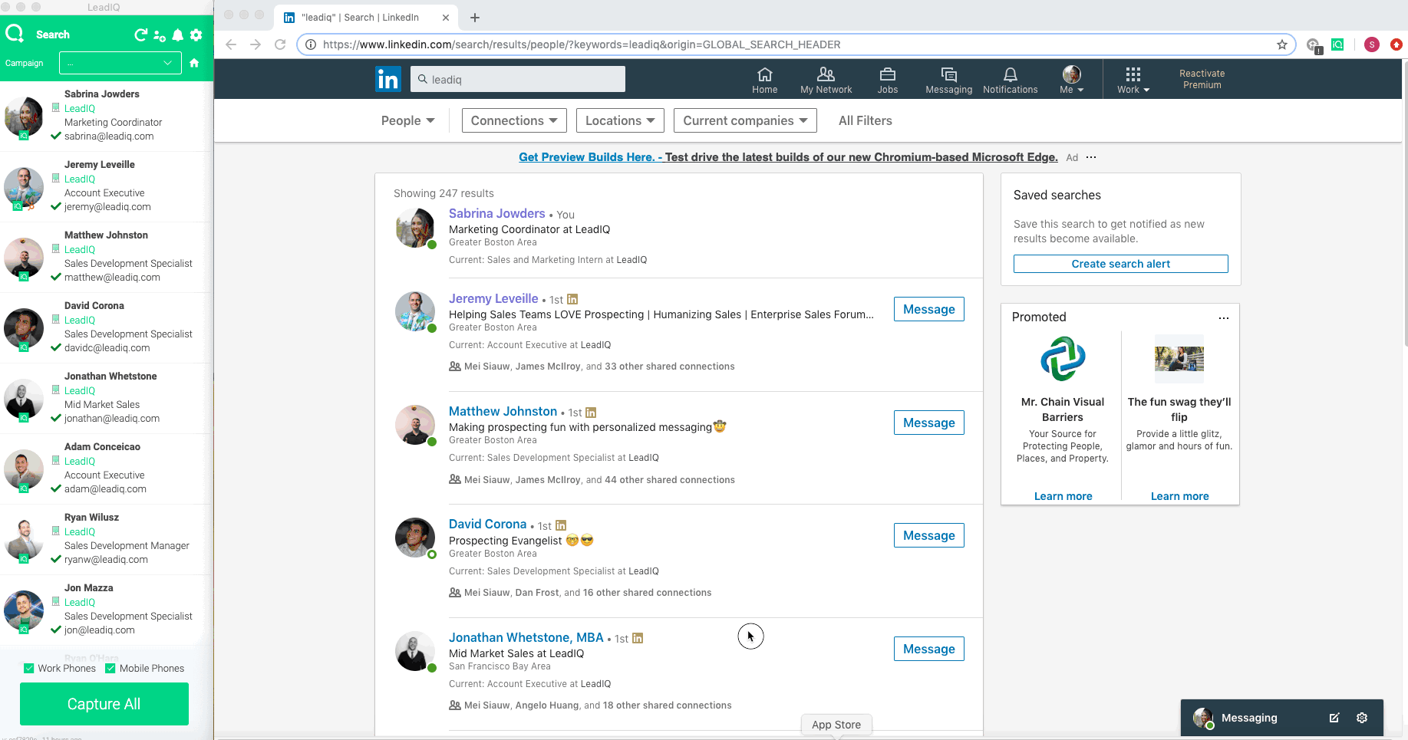Open a new browser tab

pos(475,18)
